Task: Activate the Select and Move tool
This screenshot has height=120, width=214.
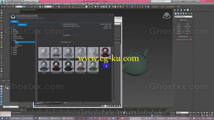Action: click(35, 6)
